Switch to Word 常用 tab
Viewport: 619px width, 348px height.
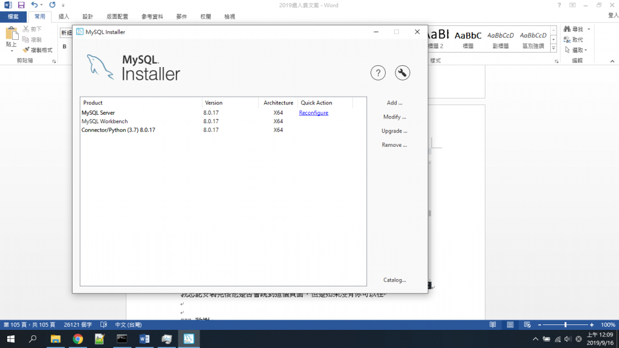(x=40, y=16)
